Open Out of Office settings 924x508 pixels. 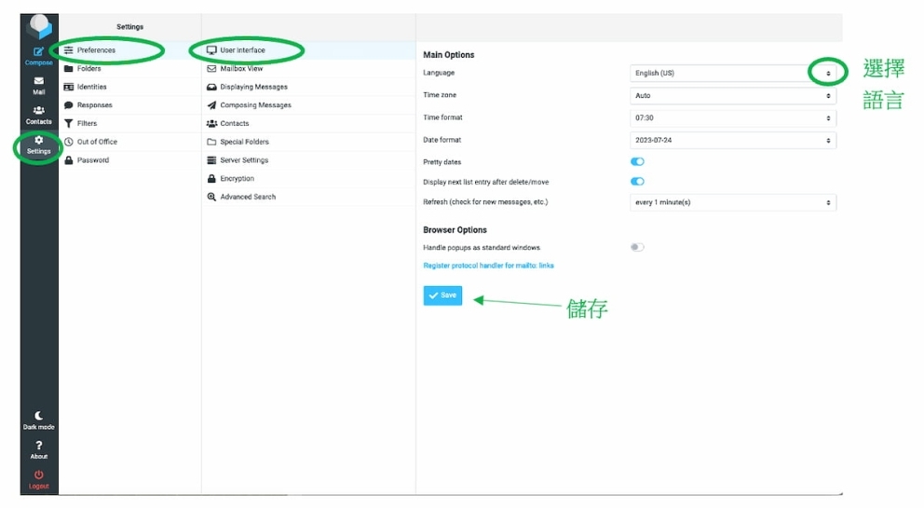[97, 142]
